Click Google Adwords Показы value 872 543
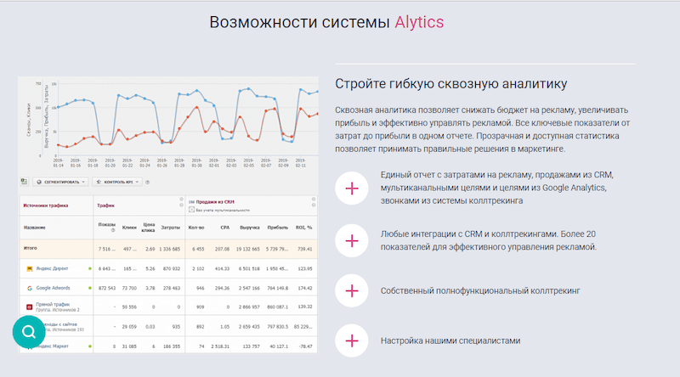Image resolution: width=680 pixels, height=377 pixels. (107, 288)
